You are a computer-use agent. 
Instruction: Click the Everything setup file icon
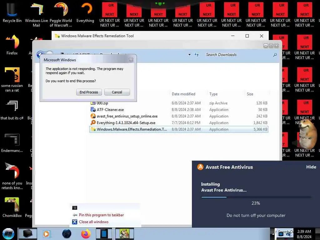click(93, 122)
